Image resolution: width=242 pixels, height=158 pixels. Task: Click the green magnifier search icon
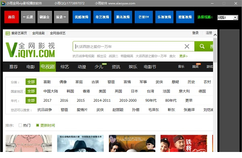pyautogui.click(x=202, y=46)
